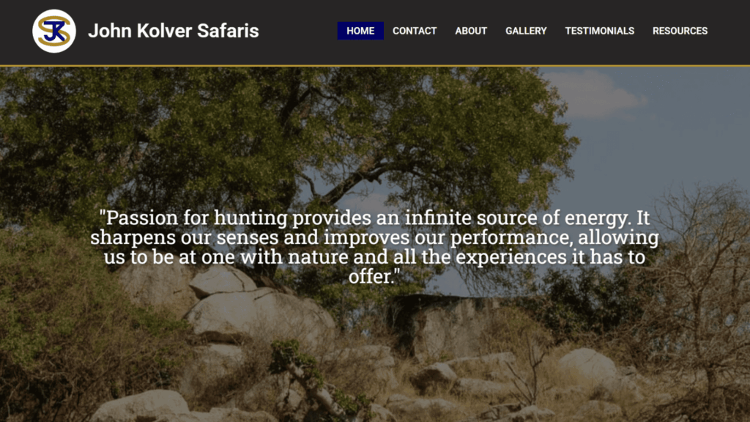750x422 pixels.
Task: Open the John Kolver Safaris title link
Action: [x=173, y=31]
